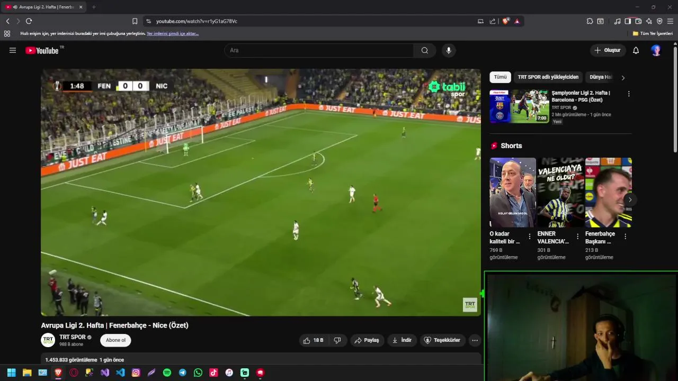Click the search magnifier button

[425, 50]
